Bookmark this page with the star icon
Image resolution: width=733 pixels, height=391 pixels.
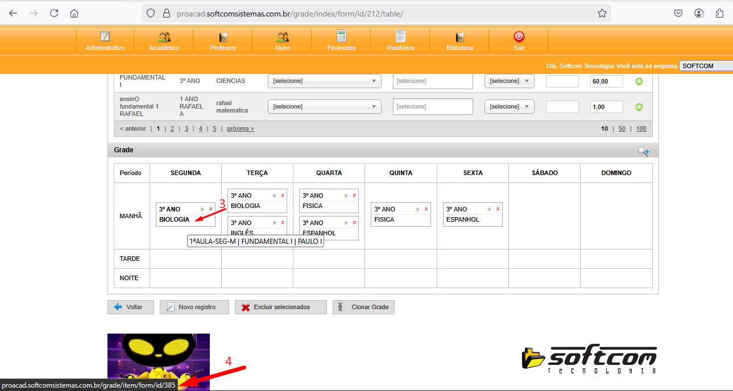(x=602, y=13)
